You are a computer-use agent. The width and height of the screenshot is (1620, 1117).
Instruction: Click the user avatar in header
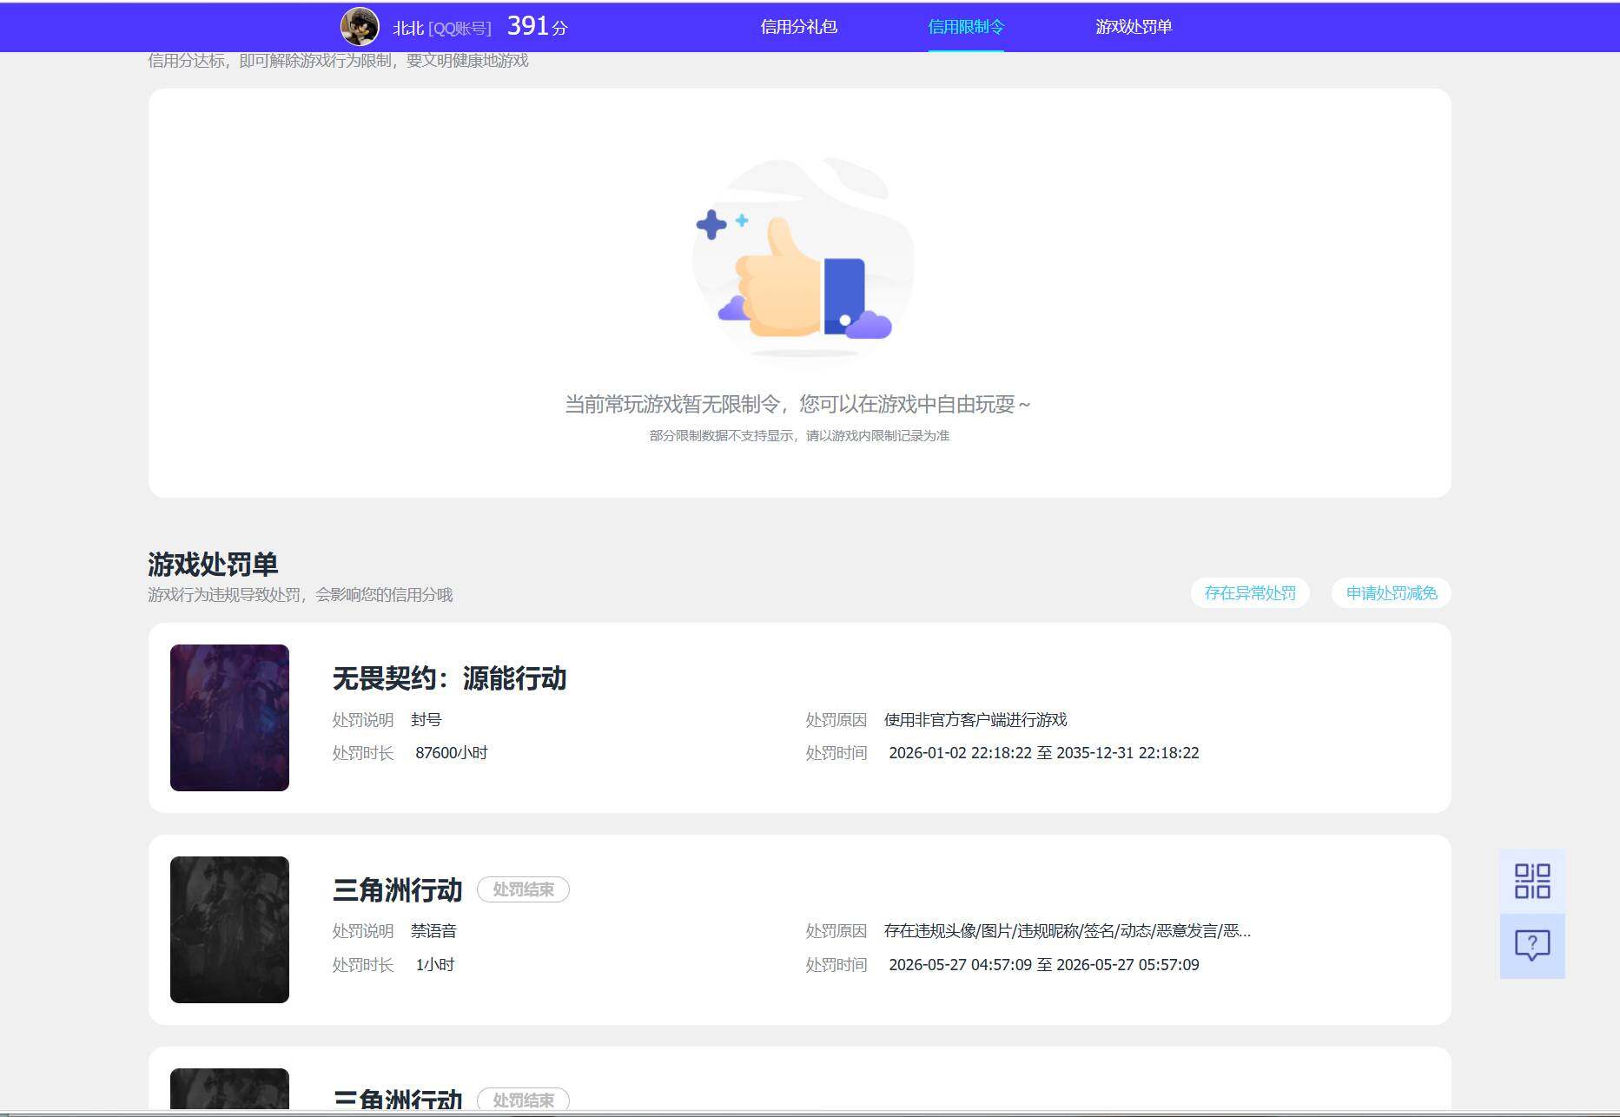click(x=360, y=27)
